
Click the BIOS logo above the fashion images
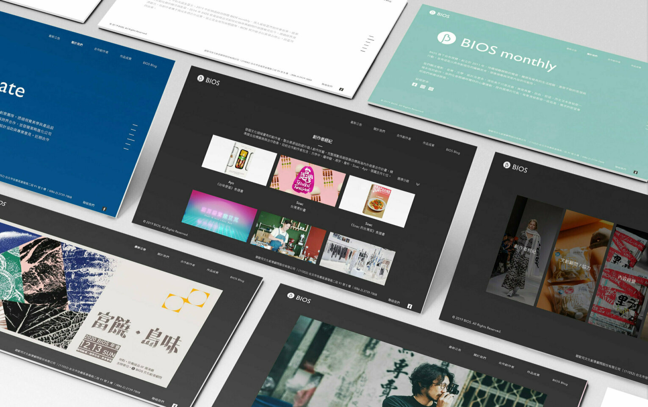515,167
